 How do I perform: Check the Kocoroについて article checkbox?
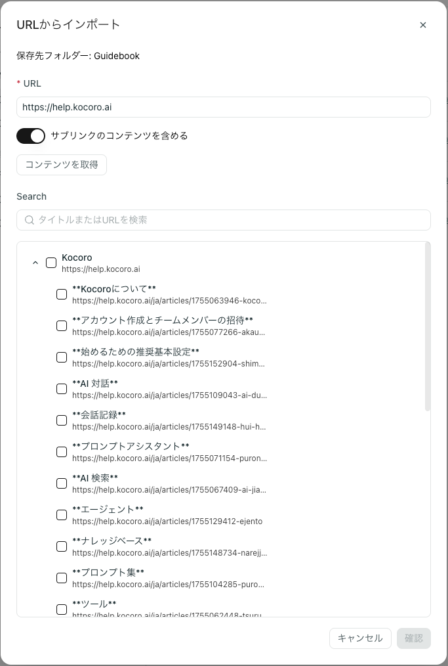(62, 294)
